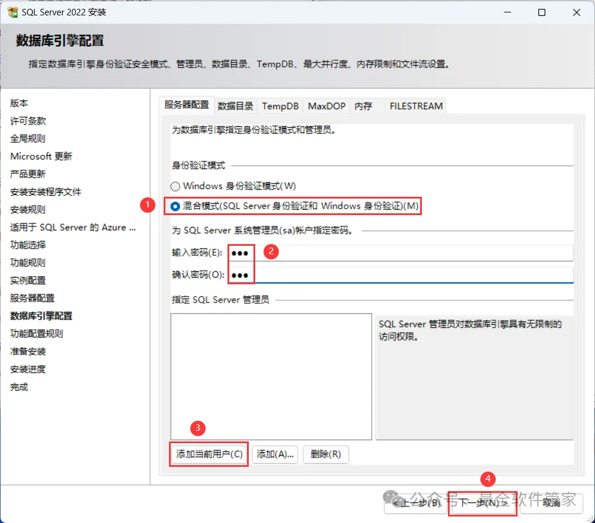Click 实例配置 step in sidebar
The image size is (595, 523).
tap(28, 281)
